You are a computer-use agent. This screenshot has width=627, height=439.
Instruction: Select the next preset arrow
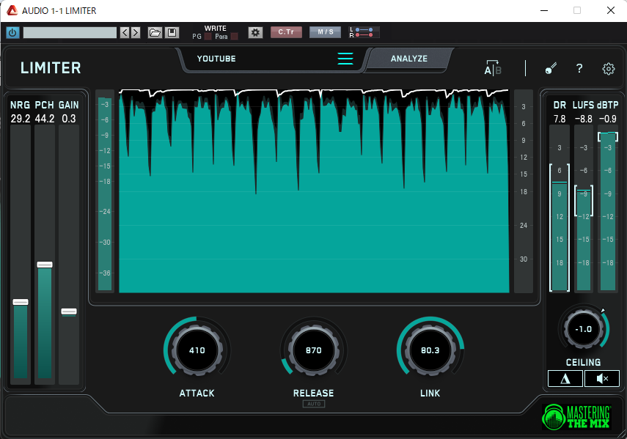point(136,32)
